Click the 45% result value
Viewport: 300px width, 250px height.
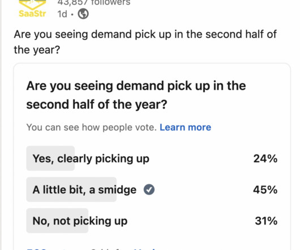[265, 190]
